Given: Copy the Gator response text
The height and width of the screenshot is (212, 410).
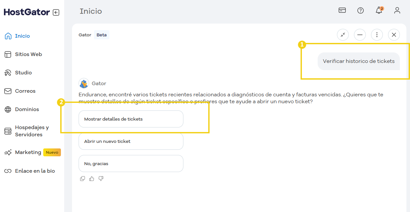Looking at the screenshot, I should pyautogui.click(x=83, y=179).
